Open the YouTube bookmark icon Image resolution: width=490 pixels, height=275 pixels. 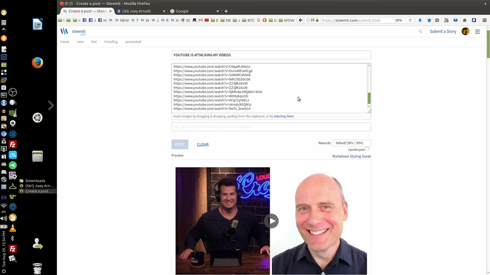pos(207,20)
